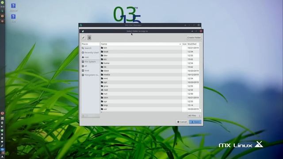Viewport: 283px width, 159px height.
Task: Click the etc folder icon
Action: [102, 59]
